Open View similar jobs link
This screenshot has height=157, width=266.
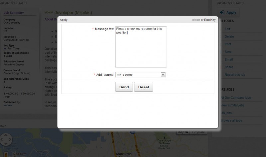click(232, 105)
